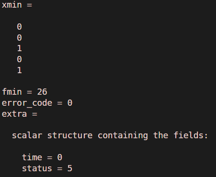Select the first 0 value under xmin
Viewport: 216px width, 177px height.
[19, 27]
